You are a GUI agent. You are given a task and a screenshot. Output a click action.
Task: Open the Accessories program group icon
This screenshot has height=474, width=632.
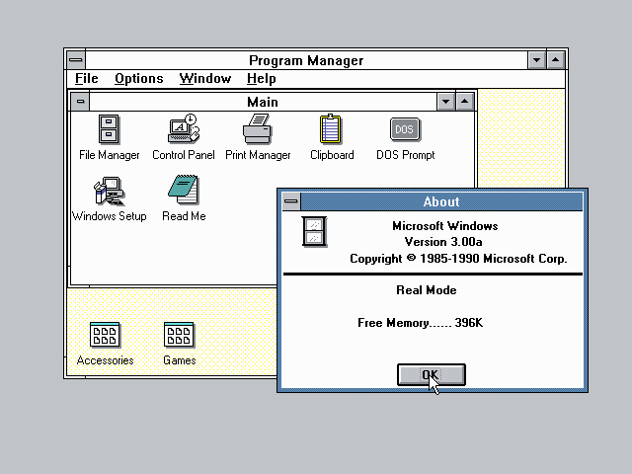pyautogui.click(x=105, y=336)
